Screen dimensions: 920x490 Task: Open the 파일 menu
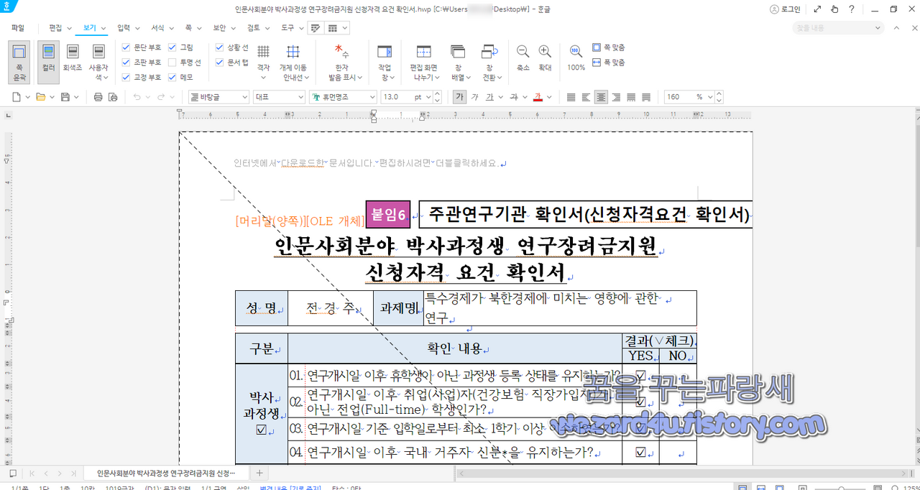pyautogui.click(x=17, y=27)
